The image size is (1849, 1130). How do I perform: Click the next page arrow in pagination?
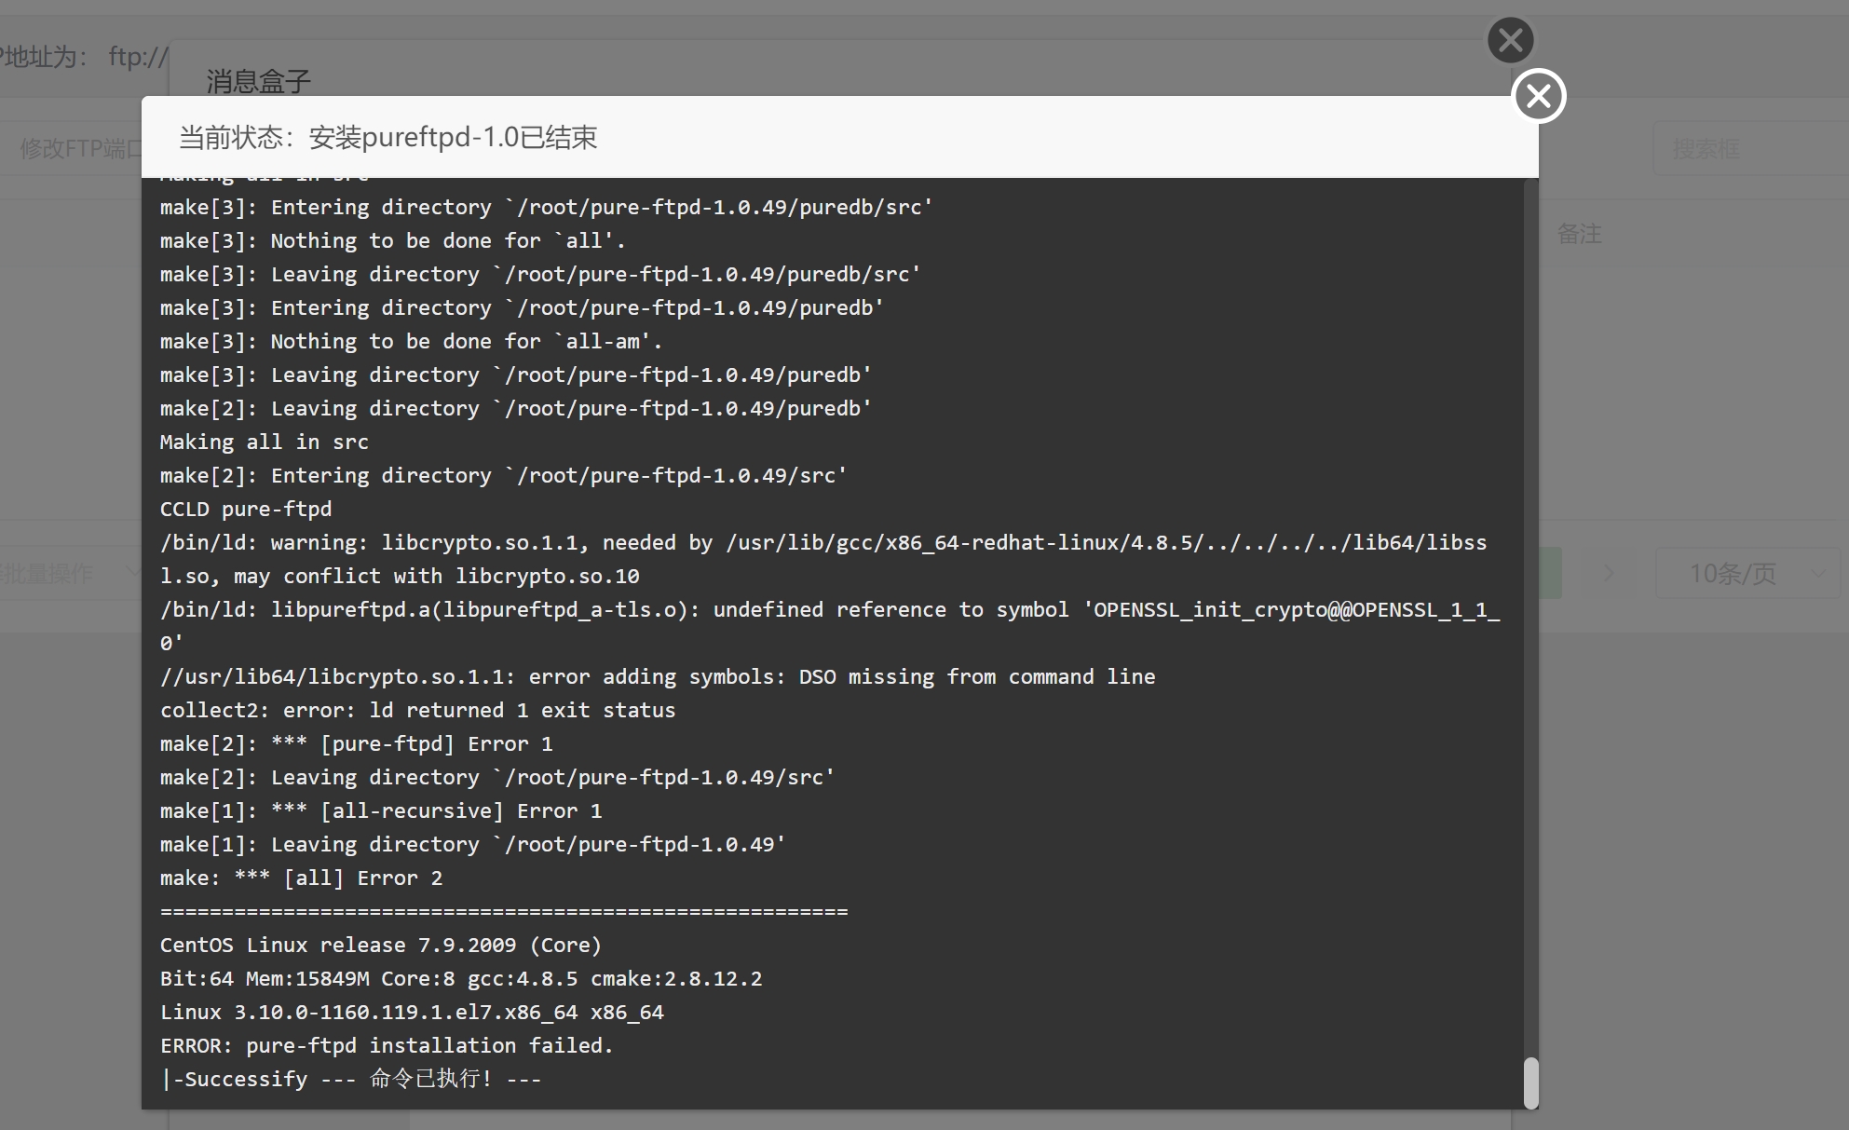[x=1609, y=573]
